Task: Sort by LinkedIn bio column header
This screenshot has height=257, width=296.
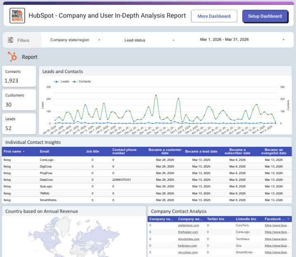Action: [246, 219]
